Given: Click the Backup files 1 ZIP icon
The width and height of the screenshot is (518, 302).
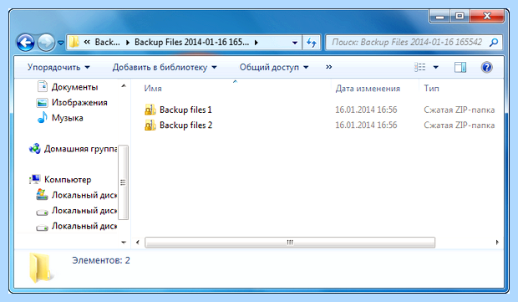Looking at the screenshot, I should click(150, 110).
